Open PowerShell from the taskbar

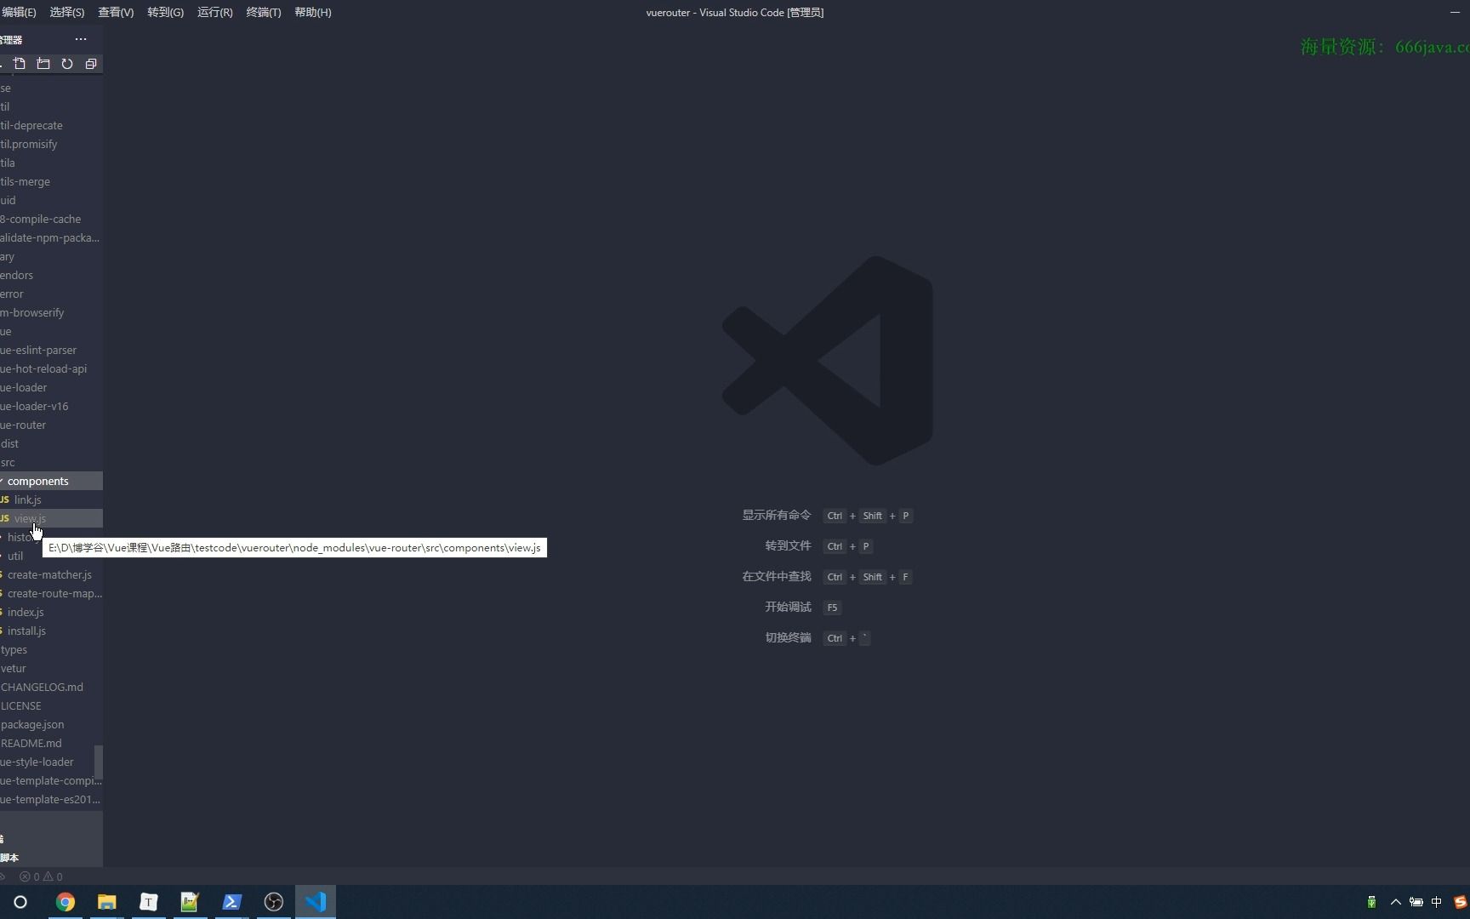[231, 902]
